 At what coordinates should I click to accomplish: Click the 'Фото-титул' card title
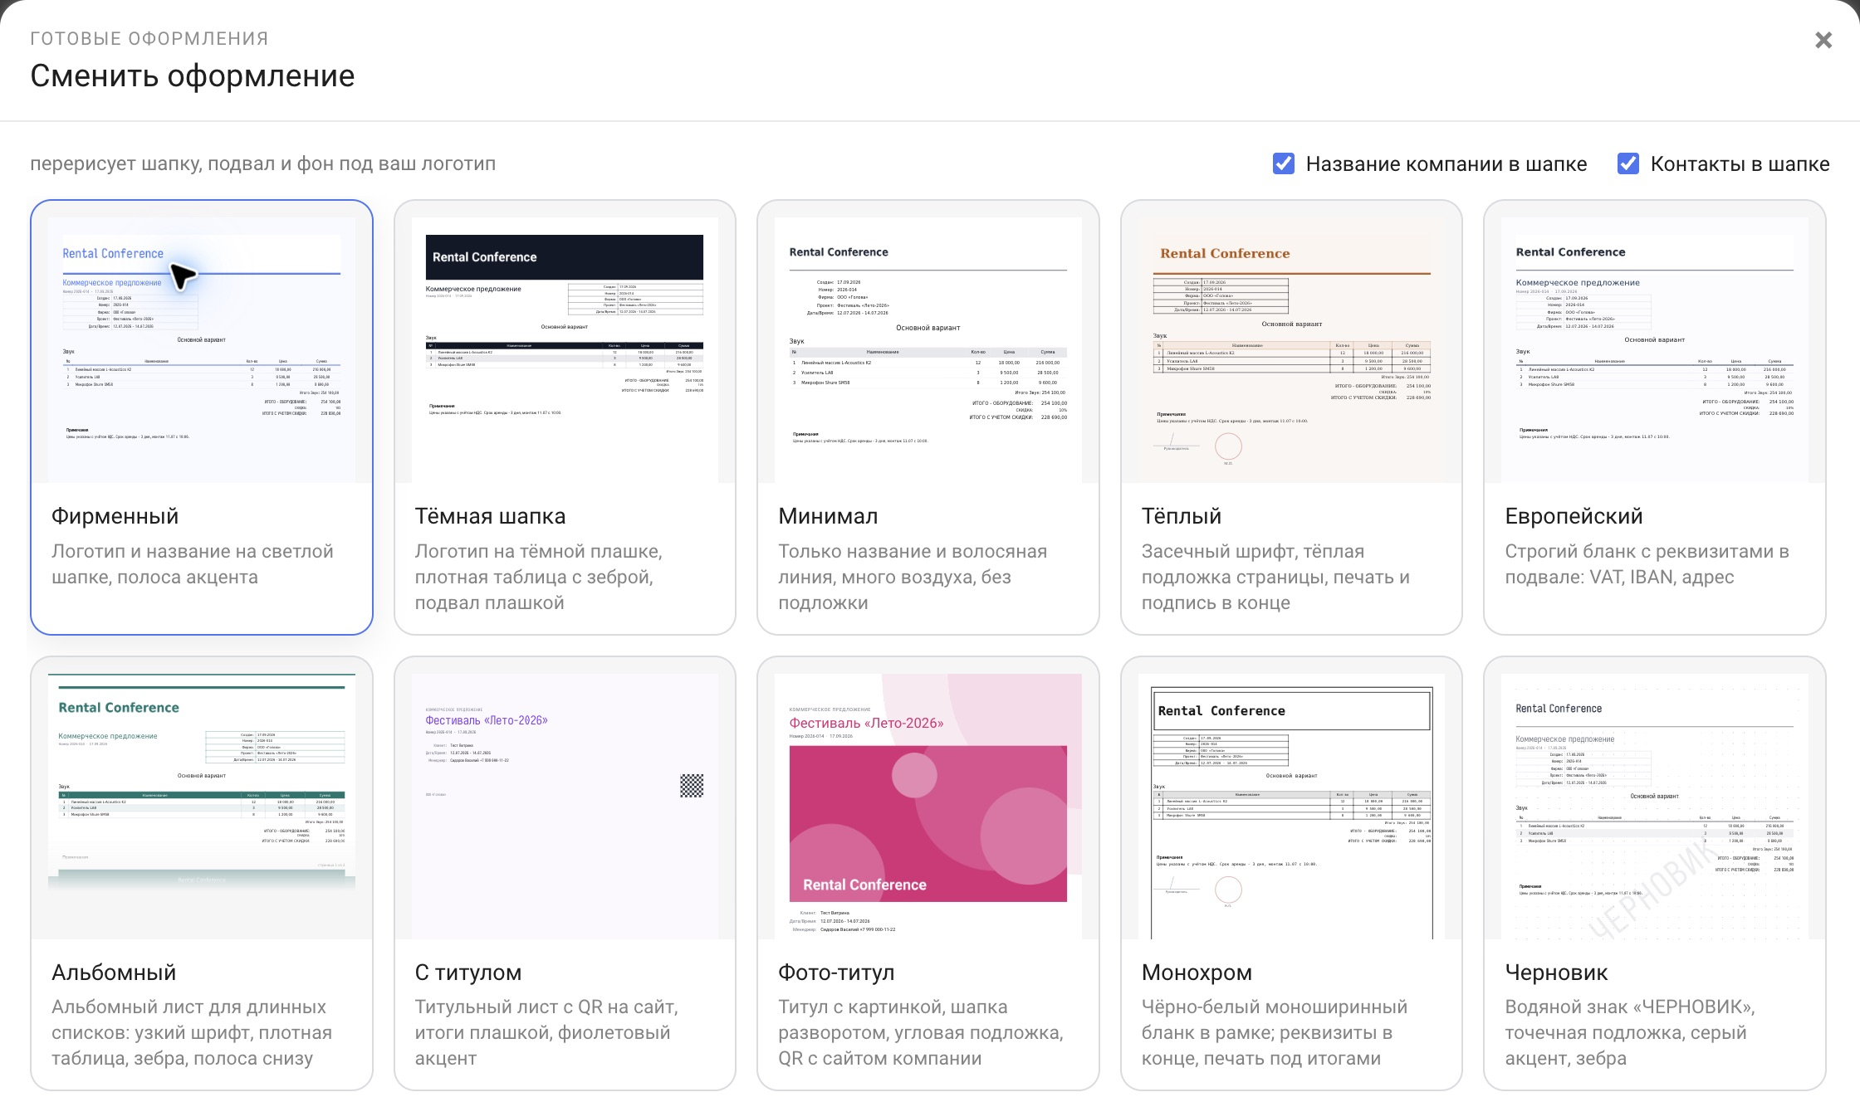point(836,973)
